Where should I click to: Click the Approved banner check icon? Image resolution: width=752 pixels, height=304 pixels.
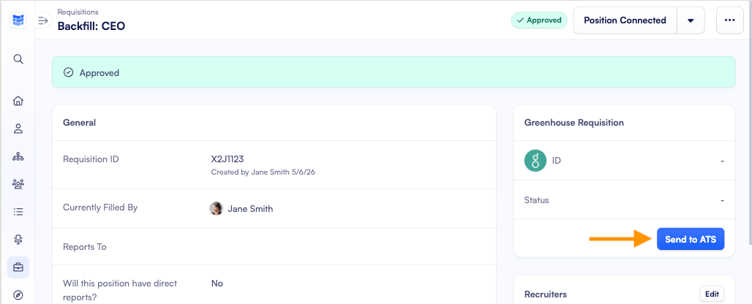click(x=69, y=73)
